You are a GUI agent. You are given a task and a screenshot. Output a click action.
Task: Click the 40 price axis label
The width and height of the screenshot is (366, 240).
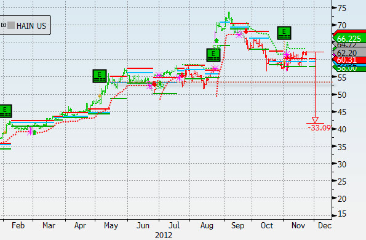click(342, 129)
